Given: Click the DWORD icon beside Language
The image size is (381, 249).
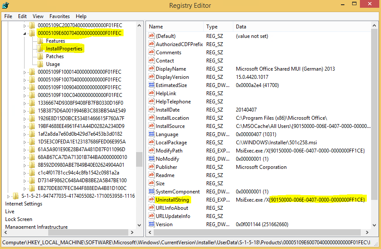Looking at the screenshot, I should point(152,134).
